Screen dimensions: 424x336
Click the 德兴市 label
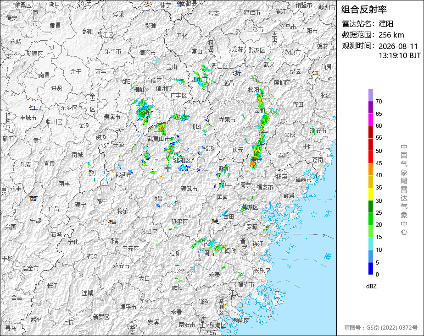(147, 53)
